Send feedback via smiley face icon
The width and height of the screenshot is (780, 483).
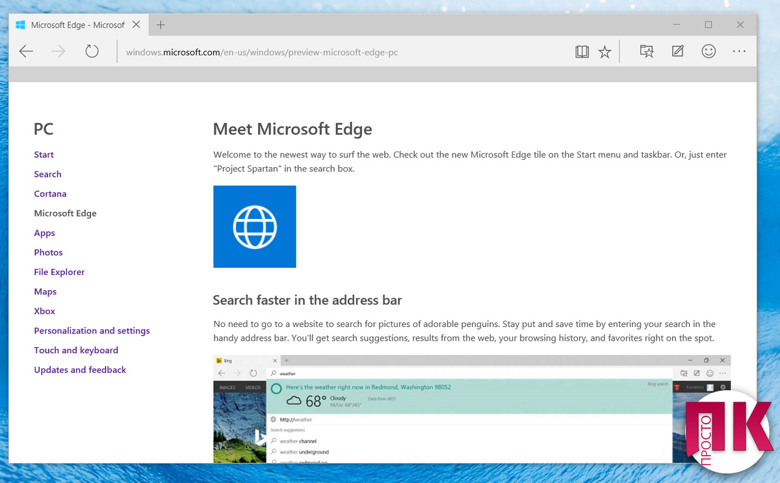tap(708, 51)
